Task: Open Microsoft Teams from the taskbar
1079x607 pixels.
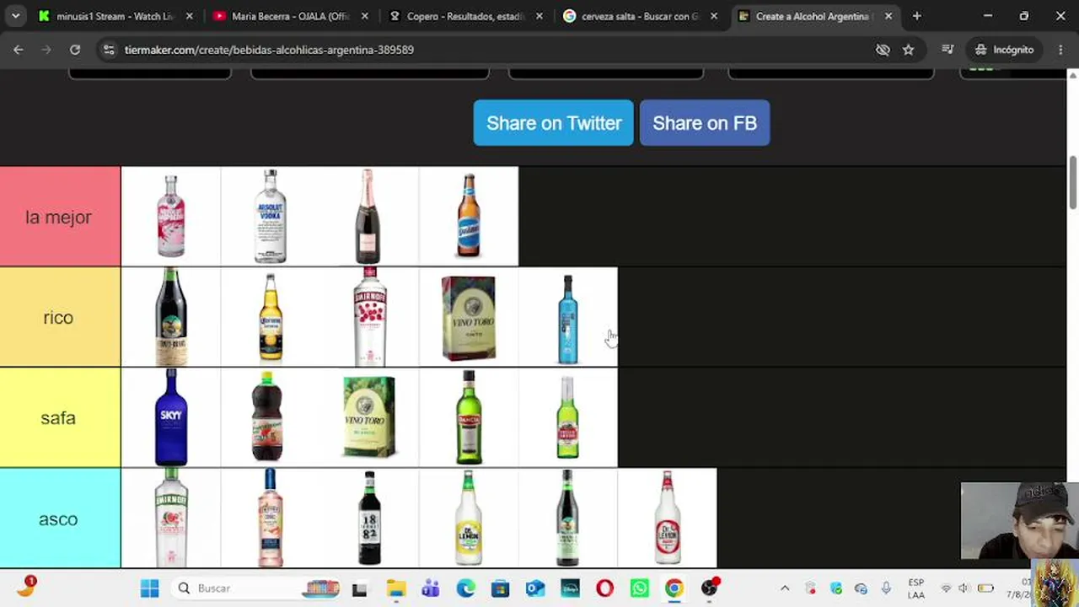Action: click(x=431, y=588)
